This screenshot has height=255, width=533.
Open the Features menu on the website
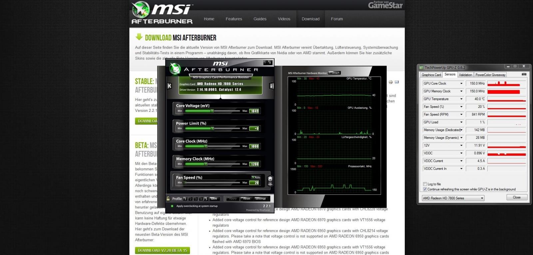(234, 19)
